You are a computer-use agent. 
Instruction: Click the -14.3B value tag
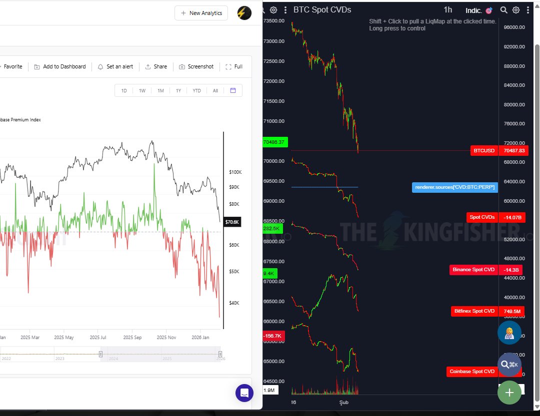(510, 270)
